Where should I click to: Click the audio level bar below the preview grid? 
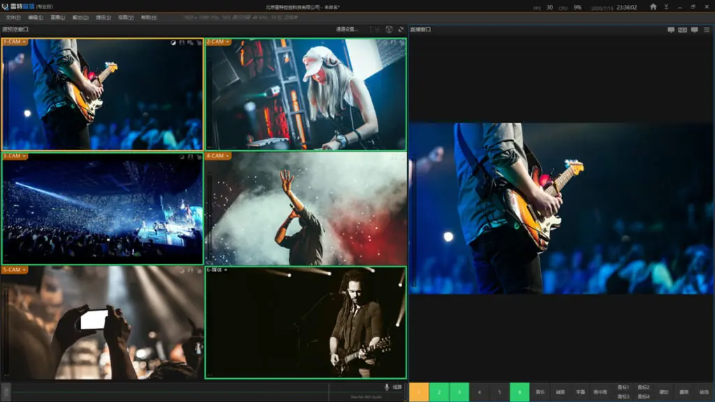(x=170, y=392)
